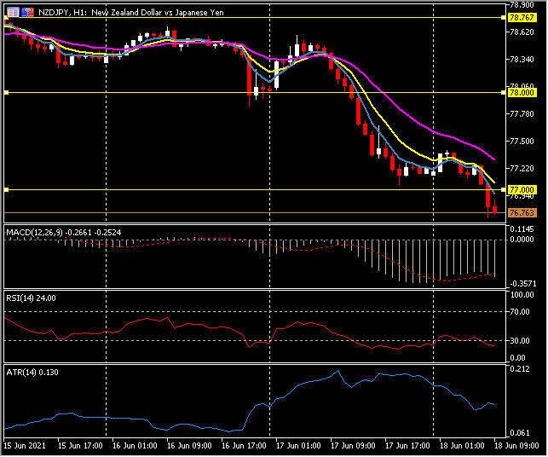Click the 18 Jun 09:00 time label

516,446
